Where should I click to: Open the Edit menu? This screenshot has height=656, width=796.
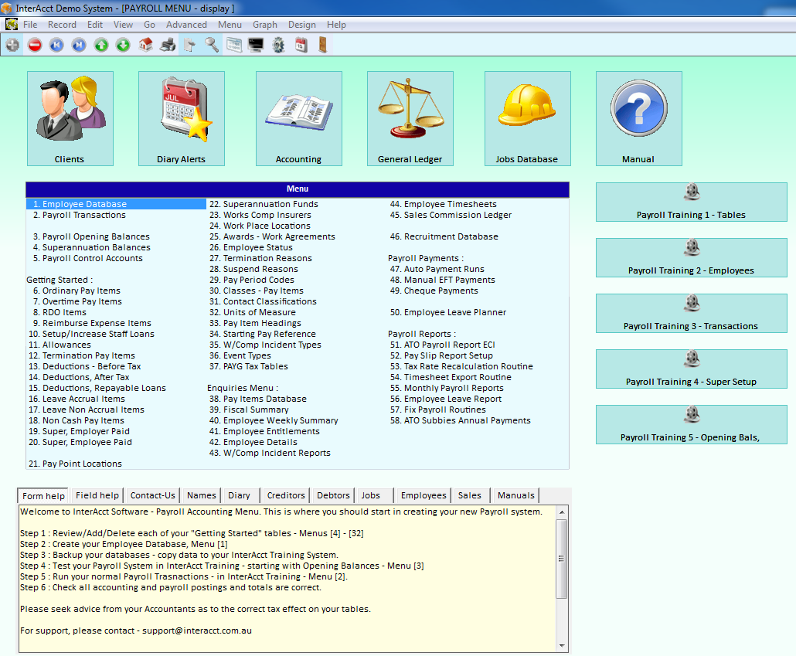[x=95, y=25]
